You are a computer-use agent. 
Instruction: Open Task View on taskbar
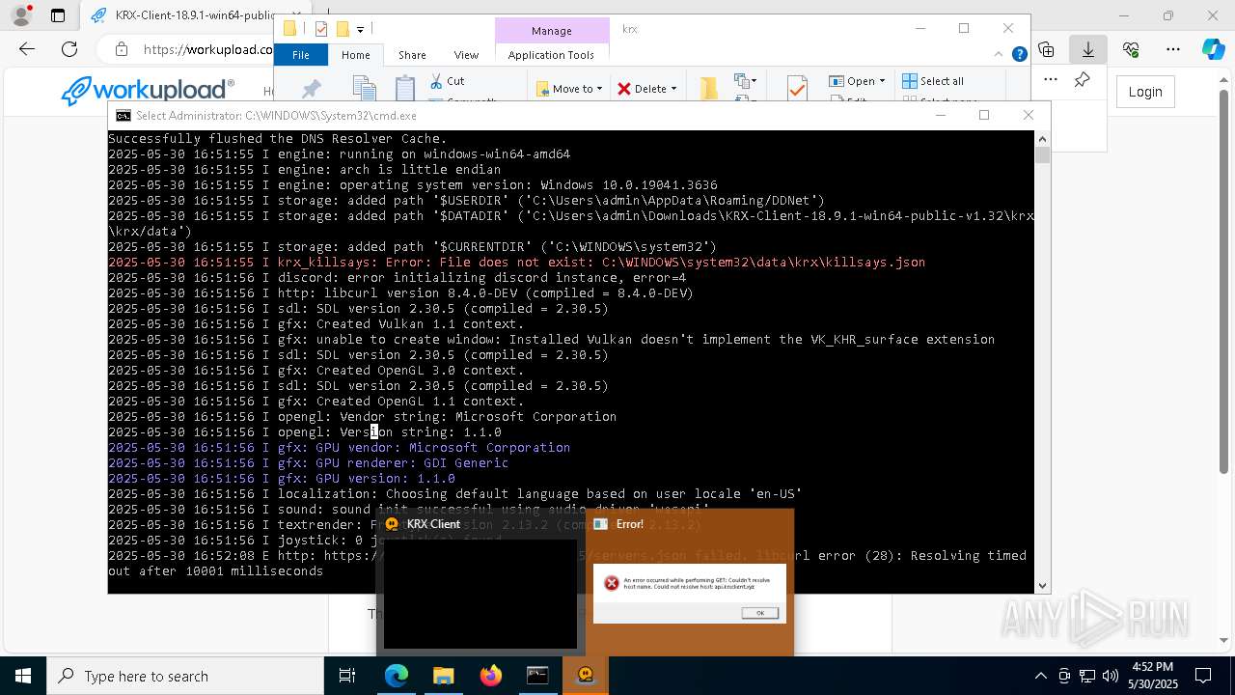point(347,676)
